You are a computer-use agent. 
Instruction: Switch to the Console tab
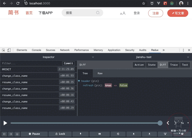(36, 50)
